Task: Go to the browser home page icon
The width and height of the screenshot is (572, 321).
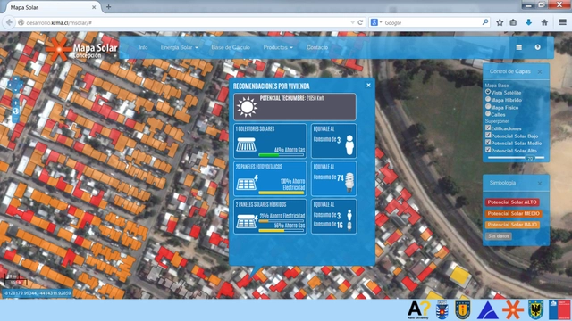Action: point(544,22)
